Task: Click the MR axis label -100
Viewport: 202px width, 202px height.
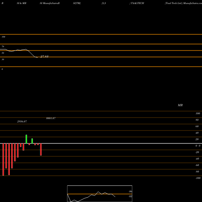Action: pyautogui.click(x=198, y=178)
